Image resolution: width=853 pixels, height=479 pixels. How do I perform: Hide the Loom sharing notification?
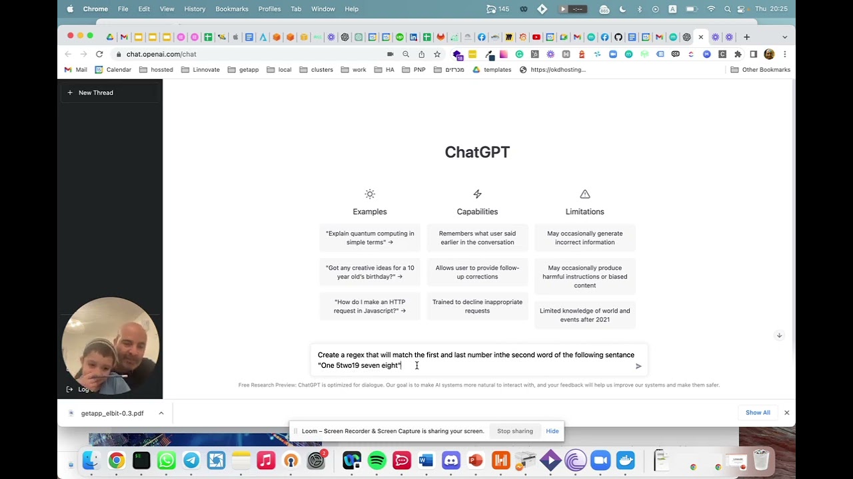[552, 431]
